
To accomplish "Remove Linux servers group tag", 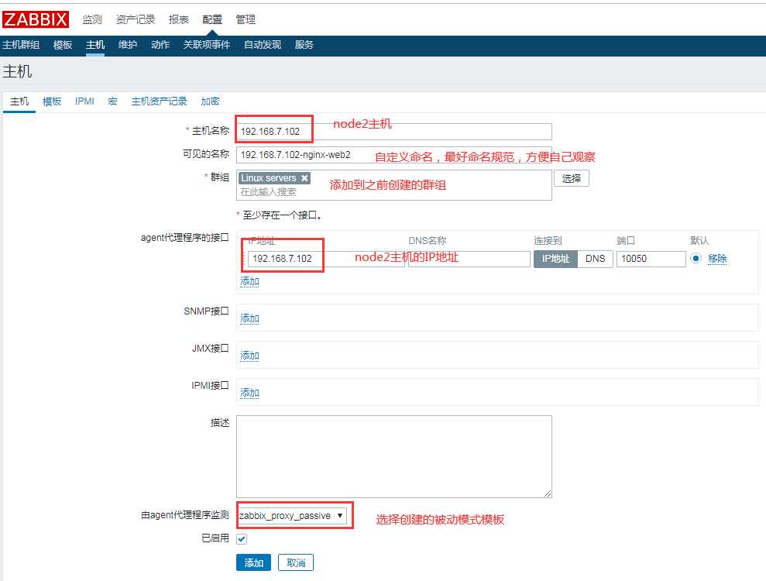I will click(304, 178).
